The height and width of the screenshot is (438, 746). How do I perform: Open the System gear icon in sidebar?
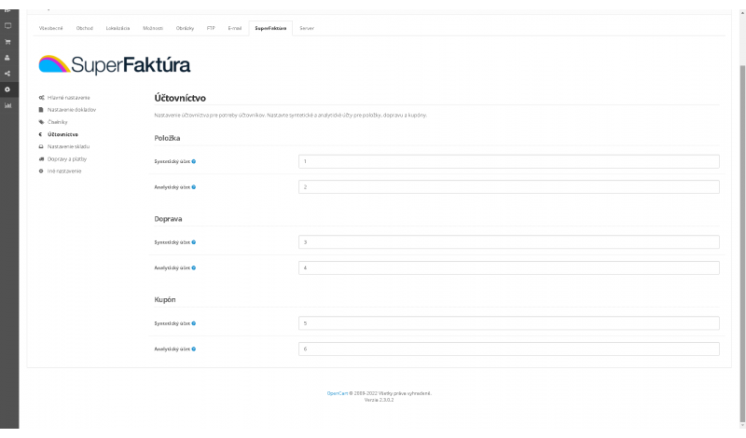(x=7, y=89)
